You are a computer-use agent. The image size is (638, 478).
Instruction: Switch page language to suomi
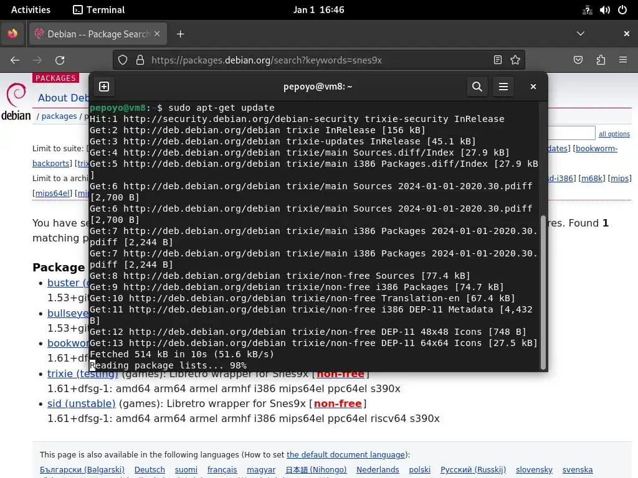pos(186,470)
